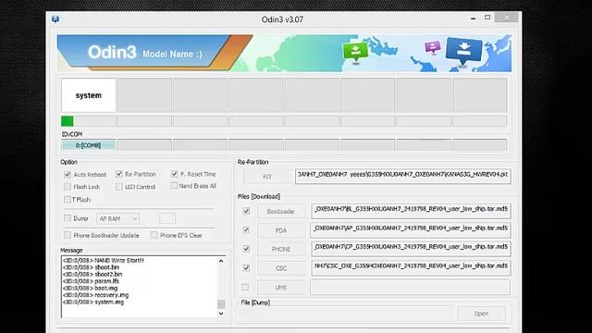Click the CSC file path field
This screenshot has height=333, width=592.
[411, 268]
